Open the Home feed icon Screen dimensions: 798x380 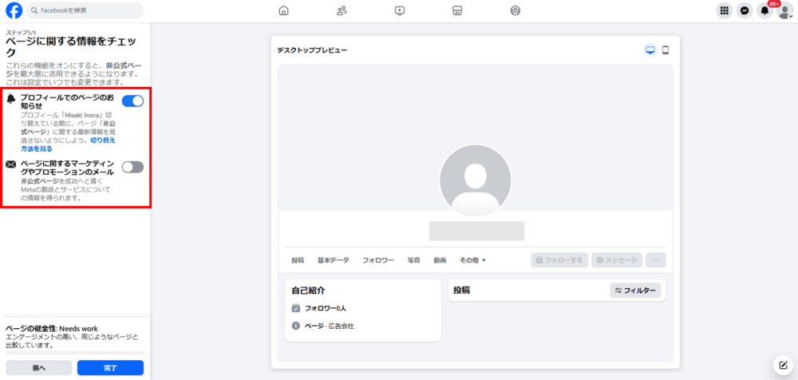(x=284, y=10)
